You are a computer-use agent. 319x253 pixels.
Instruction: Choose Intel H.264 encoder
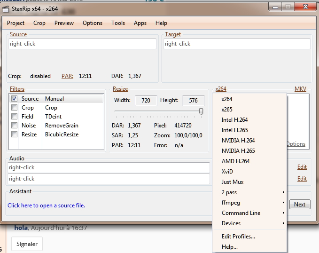click(x=249, y=120)
